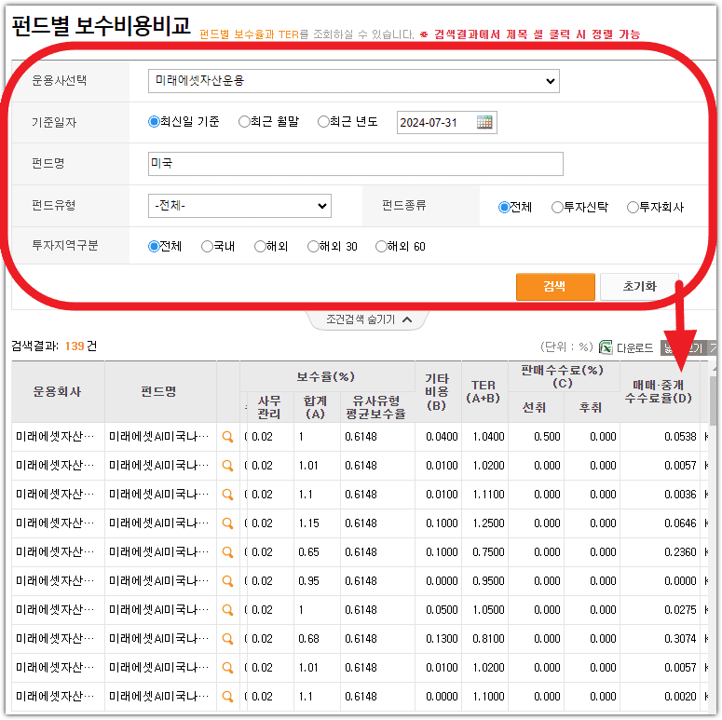Click the Excel download icon
This screenshot has width=722, height=720.
tap(606, 347)
